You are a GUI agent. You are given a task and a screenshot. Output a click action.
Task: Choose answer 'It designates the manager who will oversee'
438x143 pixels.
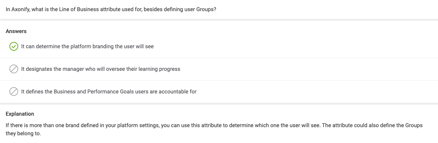point(101,69)
